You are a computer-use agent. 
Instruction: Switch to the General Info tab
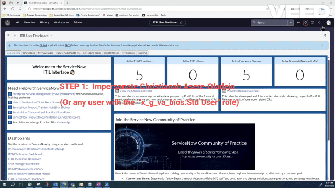click(14, 53)
